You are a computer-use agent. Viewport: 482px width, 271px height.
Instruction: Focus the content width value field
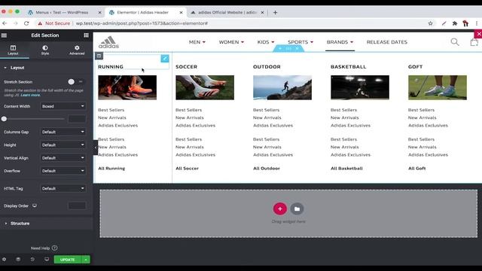pos(77,119)
